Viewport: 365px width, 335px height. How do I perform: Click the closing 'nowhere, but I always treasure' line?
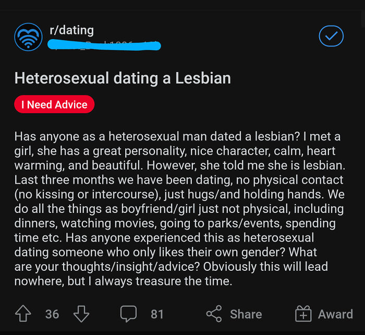pos(123,281)
